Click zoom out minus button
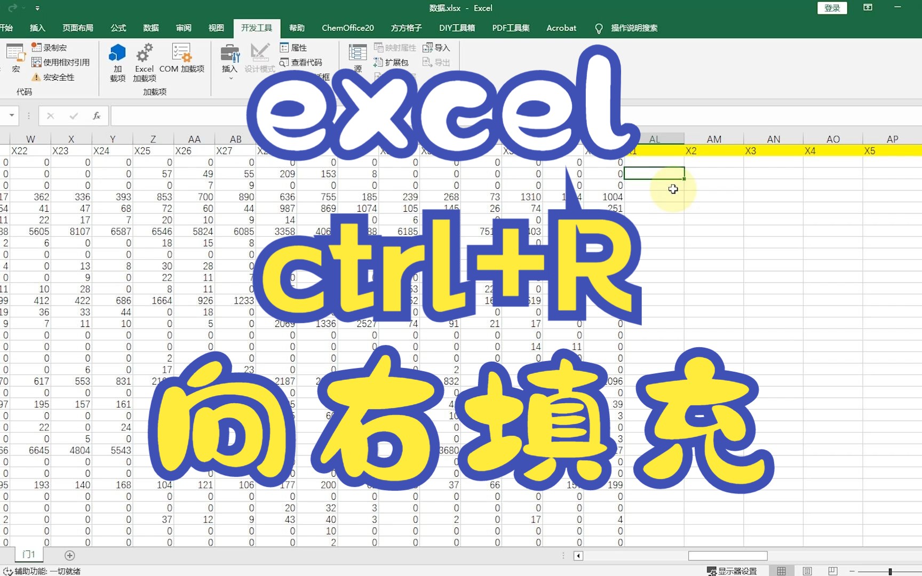The height and width of the screenshot is (576, 922). (852, 571)
